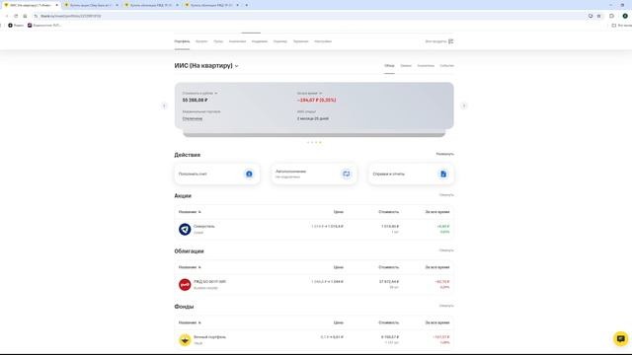
Task: Switch to the Обзор sub-tab
Action: [389, 66]
